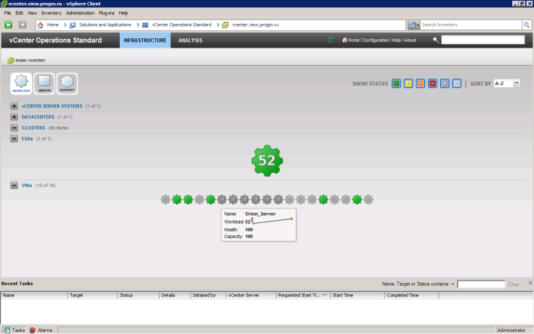Screen dimensions: 534x334
Task: Click the green back navigation arrow
Action: 8,25
